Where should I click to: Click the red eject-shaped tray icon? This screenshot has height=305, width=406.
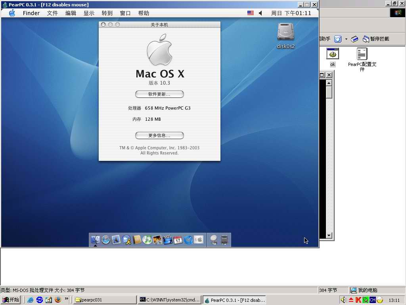351,300
